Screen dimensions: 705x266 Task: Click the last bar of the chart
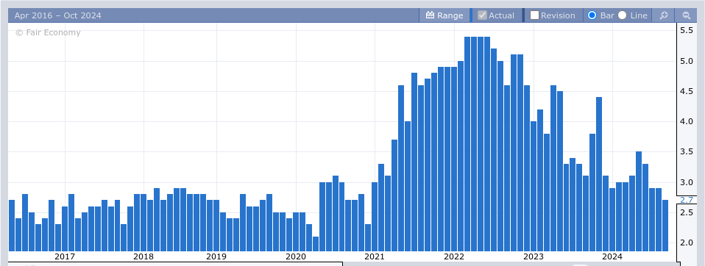(x=665, y=226)
